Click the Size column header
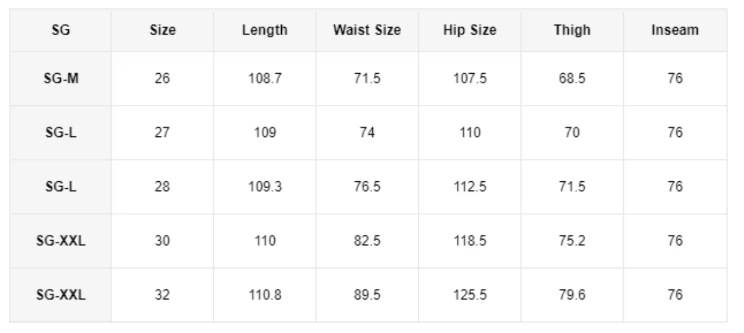The height and width of the screenshot is (333, 744). coord(162,30)
